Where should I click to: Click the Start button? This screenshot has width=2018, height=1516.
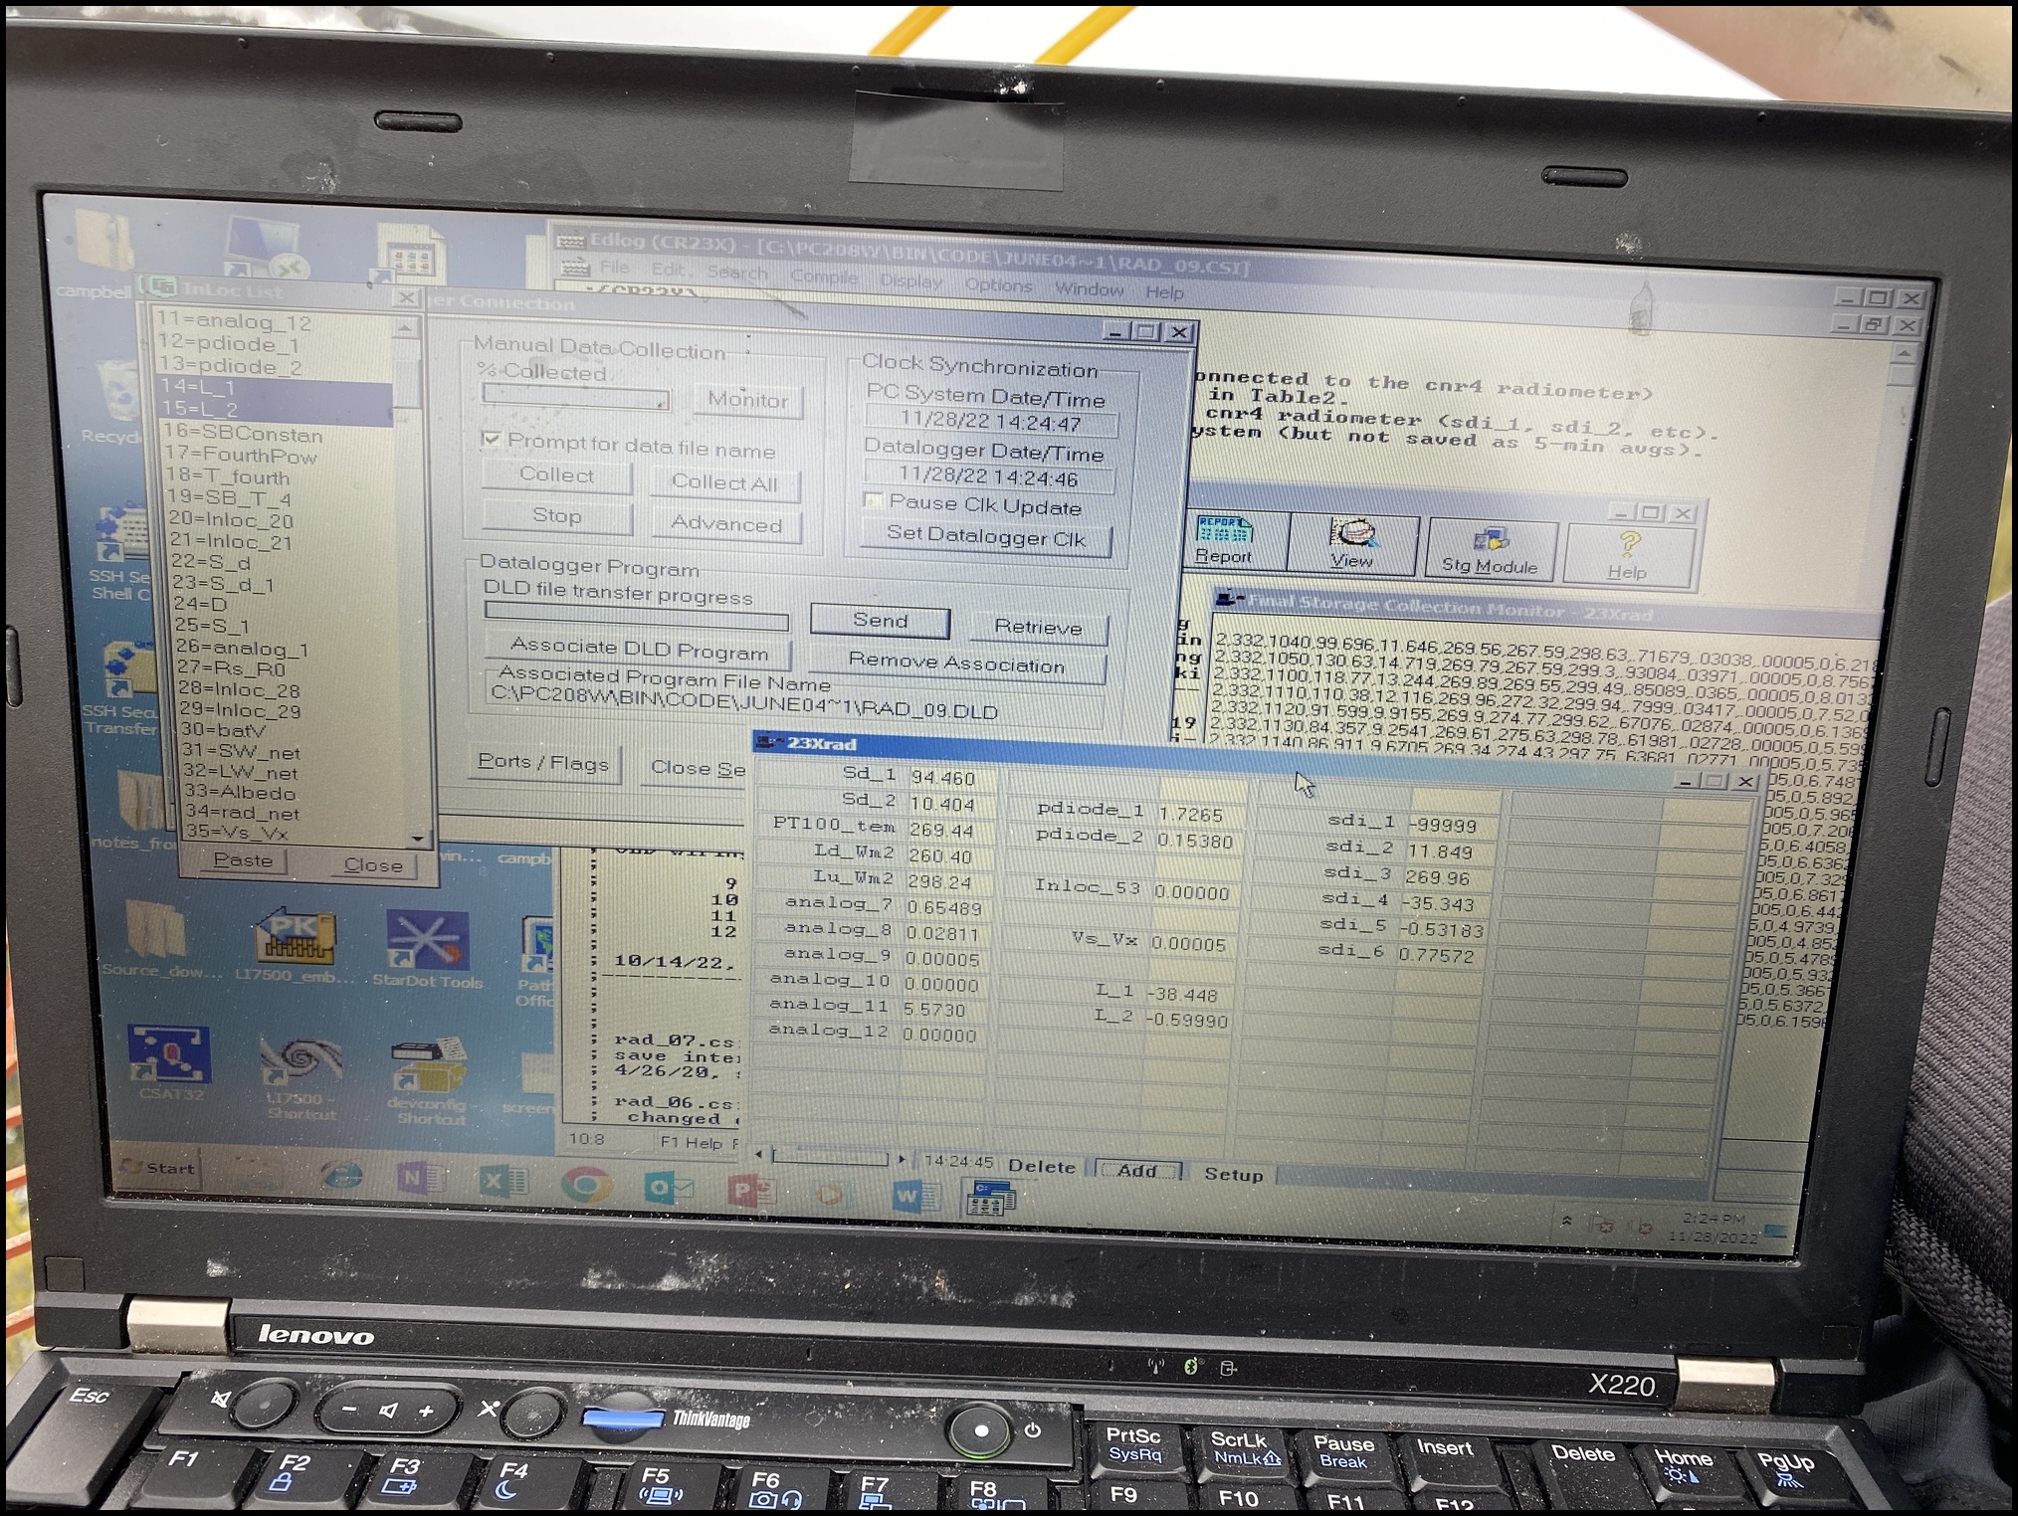tap(159, 1168)
